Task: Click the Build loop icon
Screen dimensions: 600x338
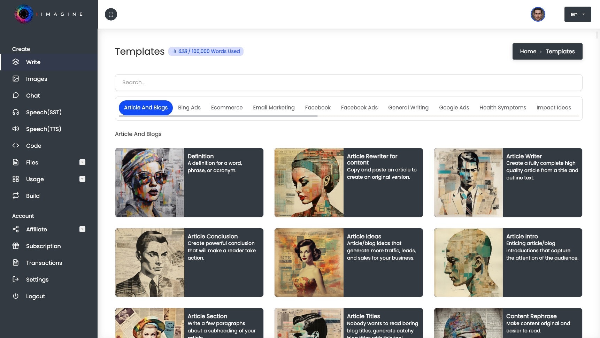Action: coord(16,196)
